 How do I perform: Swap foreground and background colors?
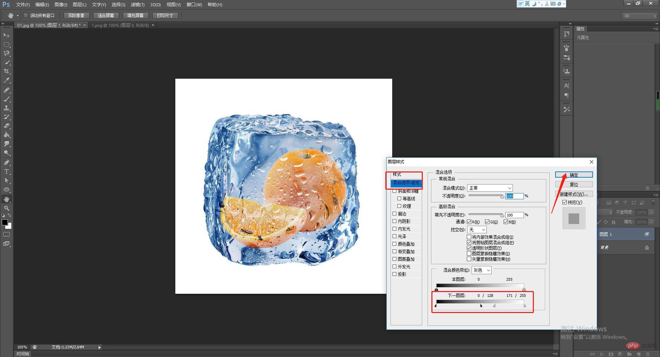coord(10,215)
